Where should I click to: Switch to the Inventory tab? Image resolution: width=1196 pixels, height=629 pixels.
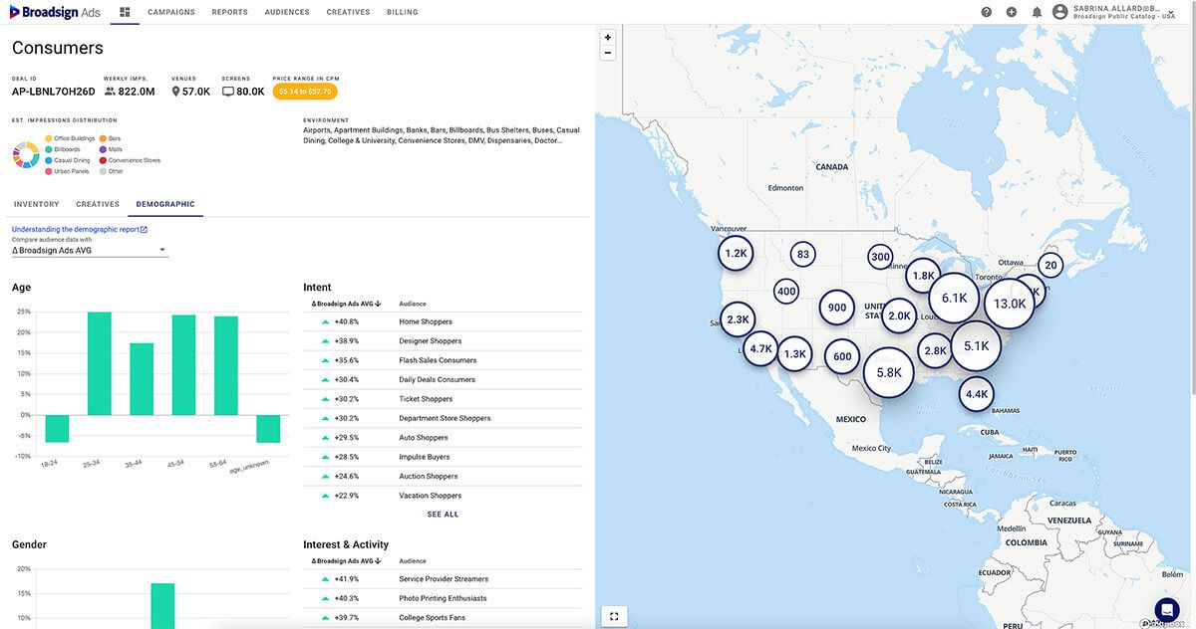[36, 204]
